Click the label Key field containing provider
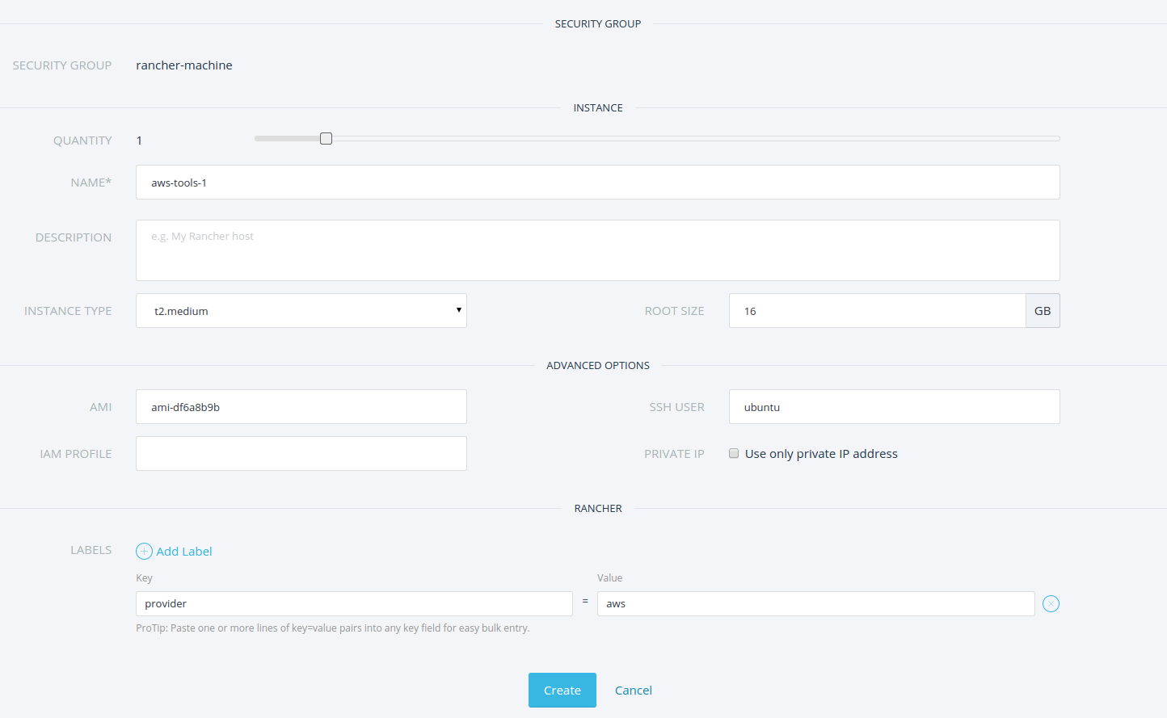Image resolution: width=1167 pixels, height=718 pixels. click(354, 604)
